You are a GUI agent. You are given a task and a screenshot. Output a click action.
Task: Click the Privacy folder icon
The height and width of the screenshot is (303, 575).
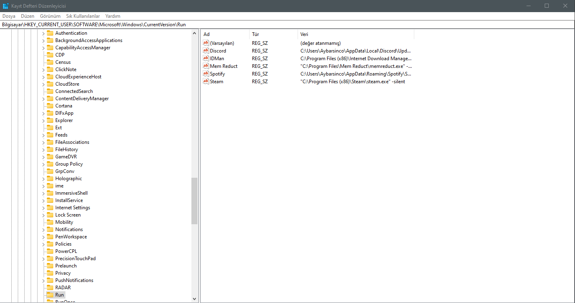[50, 273]
